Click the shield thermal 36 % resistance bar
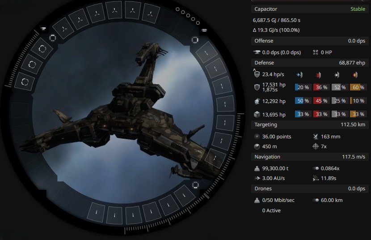This screenshot has height=240, width=371. point(321,87)
